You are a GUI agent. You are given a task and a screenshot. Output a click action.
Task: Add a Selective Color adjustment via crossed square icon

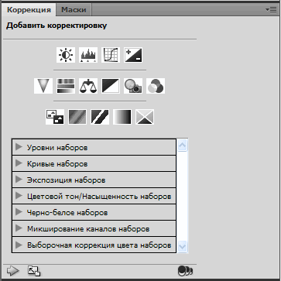[145, 117]
